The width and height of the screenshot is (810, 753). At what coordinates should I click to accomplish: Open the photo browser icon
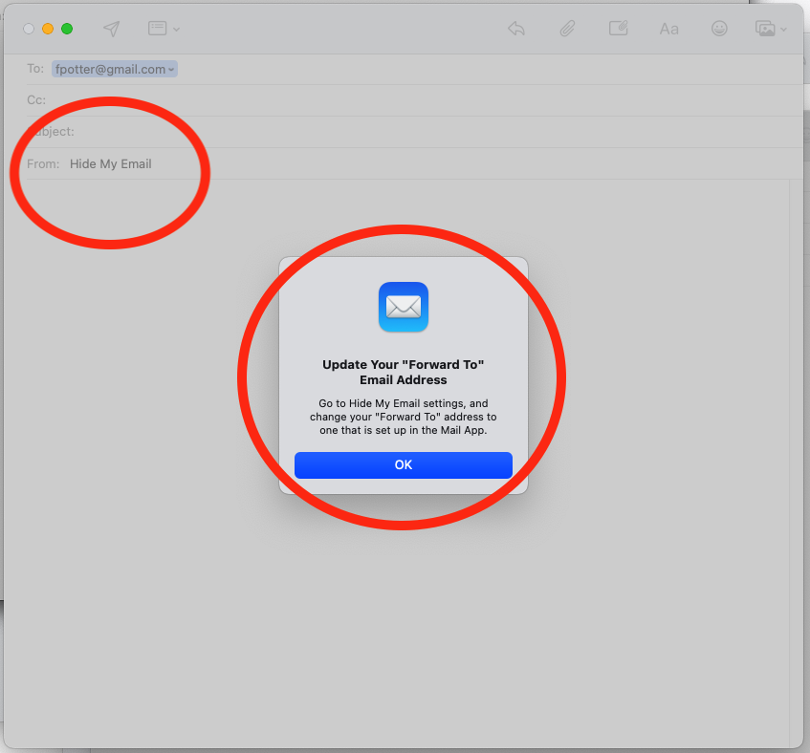coord(765,29)
